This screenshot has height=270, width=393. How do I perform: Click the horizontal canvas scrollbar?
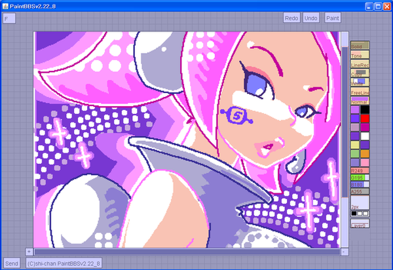187,252
